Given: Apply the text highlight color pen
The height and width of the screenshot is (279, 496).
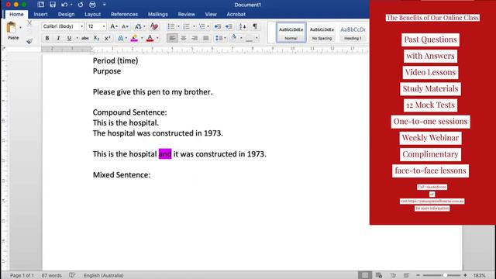Looking at the screenshot, I should [x=134, y=38].
